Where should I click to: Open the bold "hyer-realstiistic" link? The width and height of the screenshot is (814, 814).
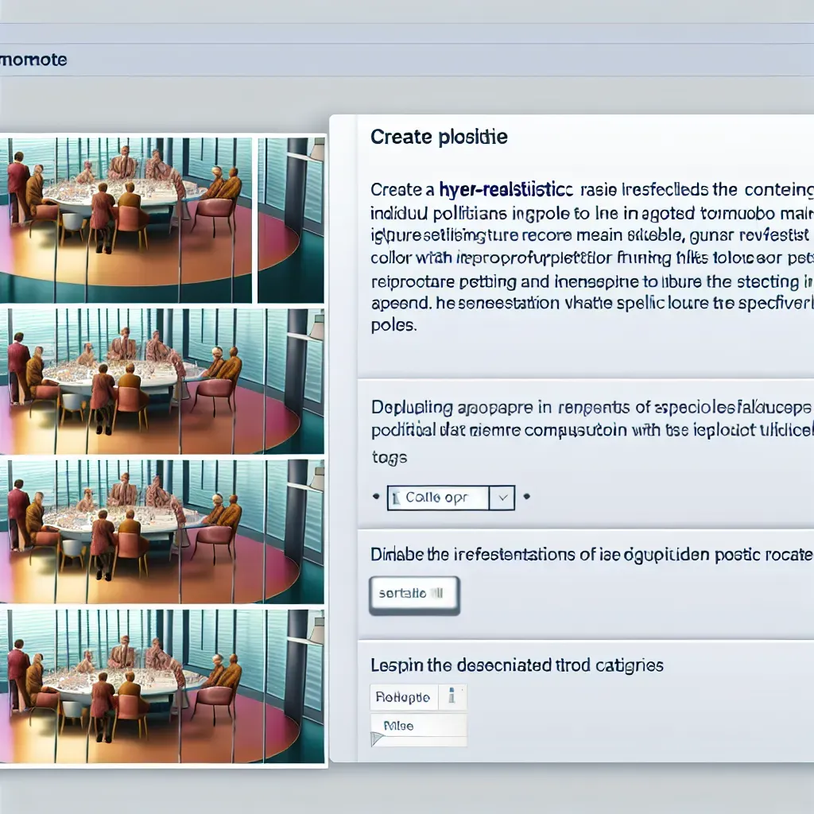(x=506, y=190)
